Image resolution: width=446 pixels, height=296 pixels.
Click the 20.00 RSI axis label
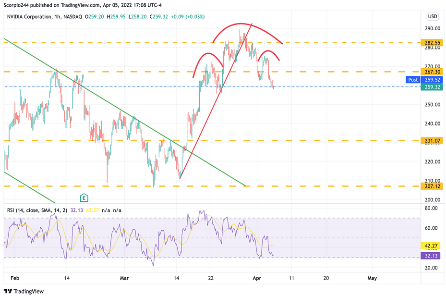point(431,268)
